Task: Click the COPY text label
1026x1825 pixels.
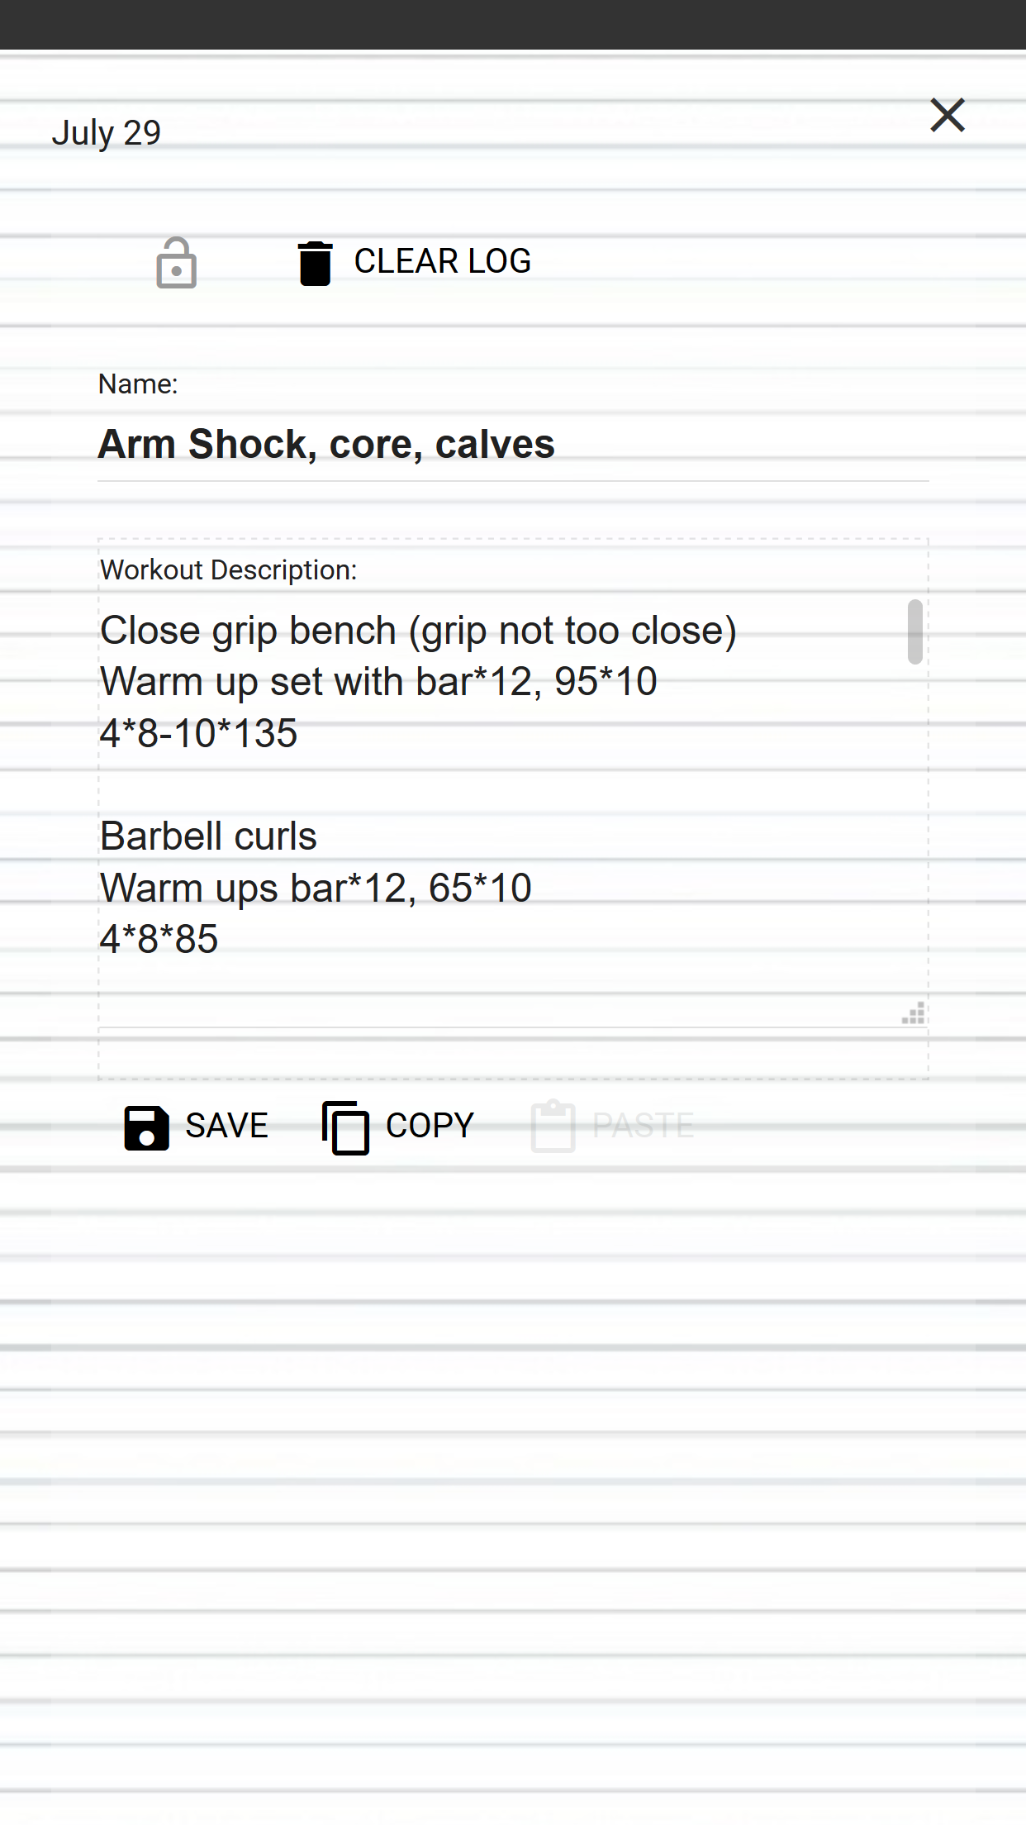Action: coord(430,1126)
